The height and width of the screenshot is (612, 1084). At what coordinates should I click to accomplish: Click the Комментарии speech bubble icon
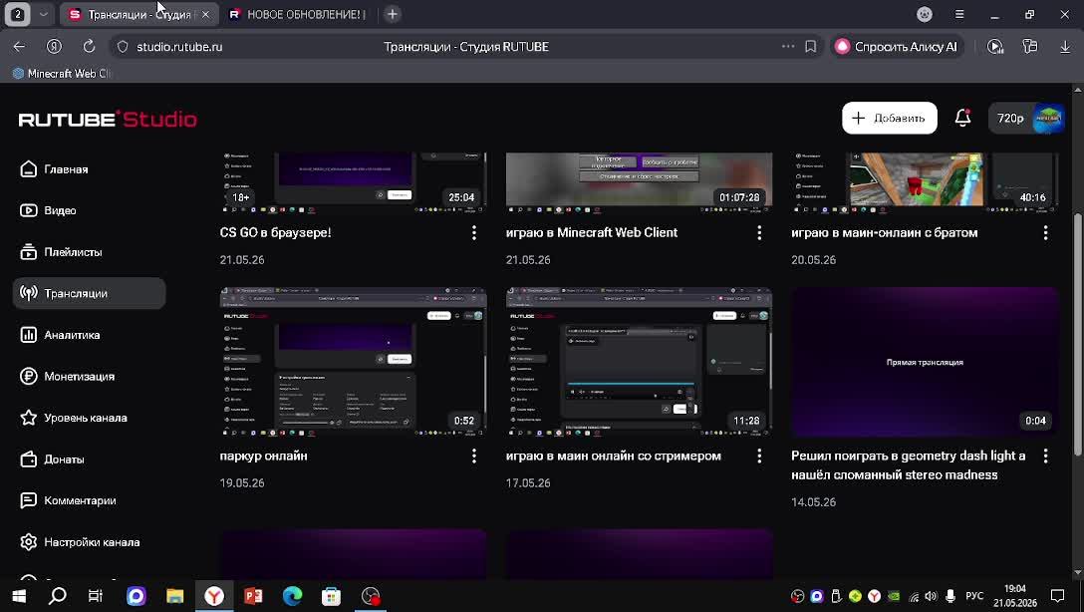28,500
